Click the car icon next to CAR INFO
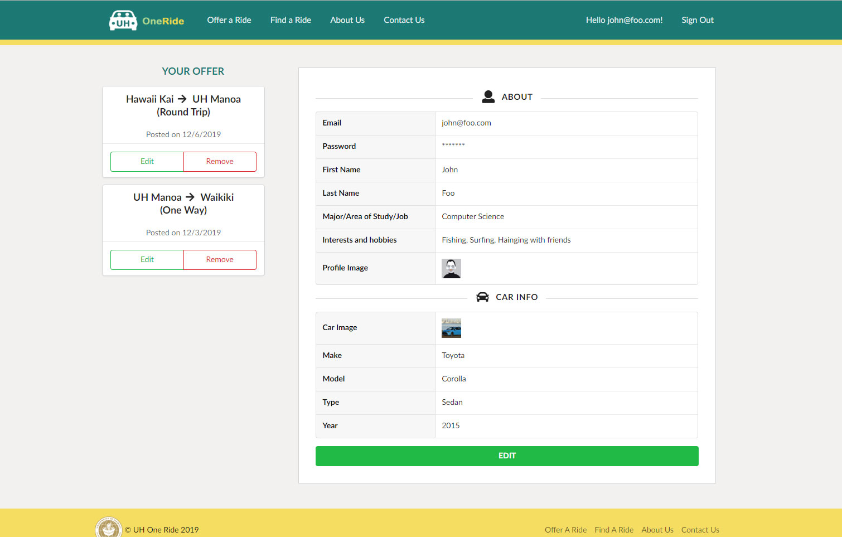Viewport: 842px width, 537px height. 482,297
